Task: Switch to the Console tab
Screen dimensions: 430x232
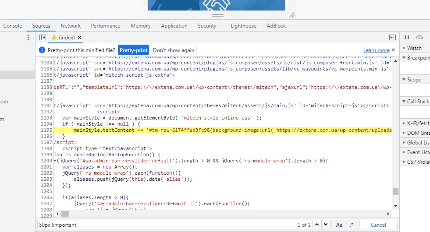Action: tap(13, 26)
